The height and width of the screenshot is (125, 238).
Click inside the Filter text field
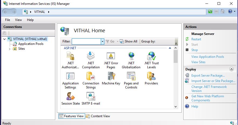point(86,41)
